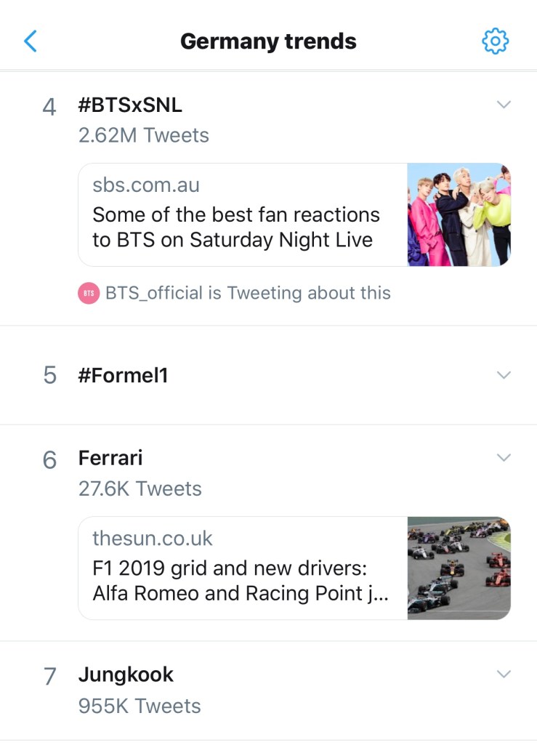Read thesun.co.uk F1 2019 grid article
Viewport: 537px width, 745px height.
point(242,568)
